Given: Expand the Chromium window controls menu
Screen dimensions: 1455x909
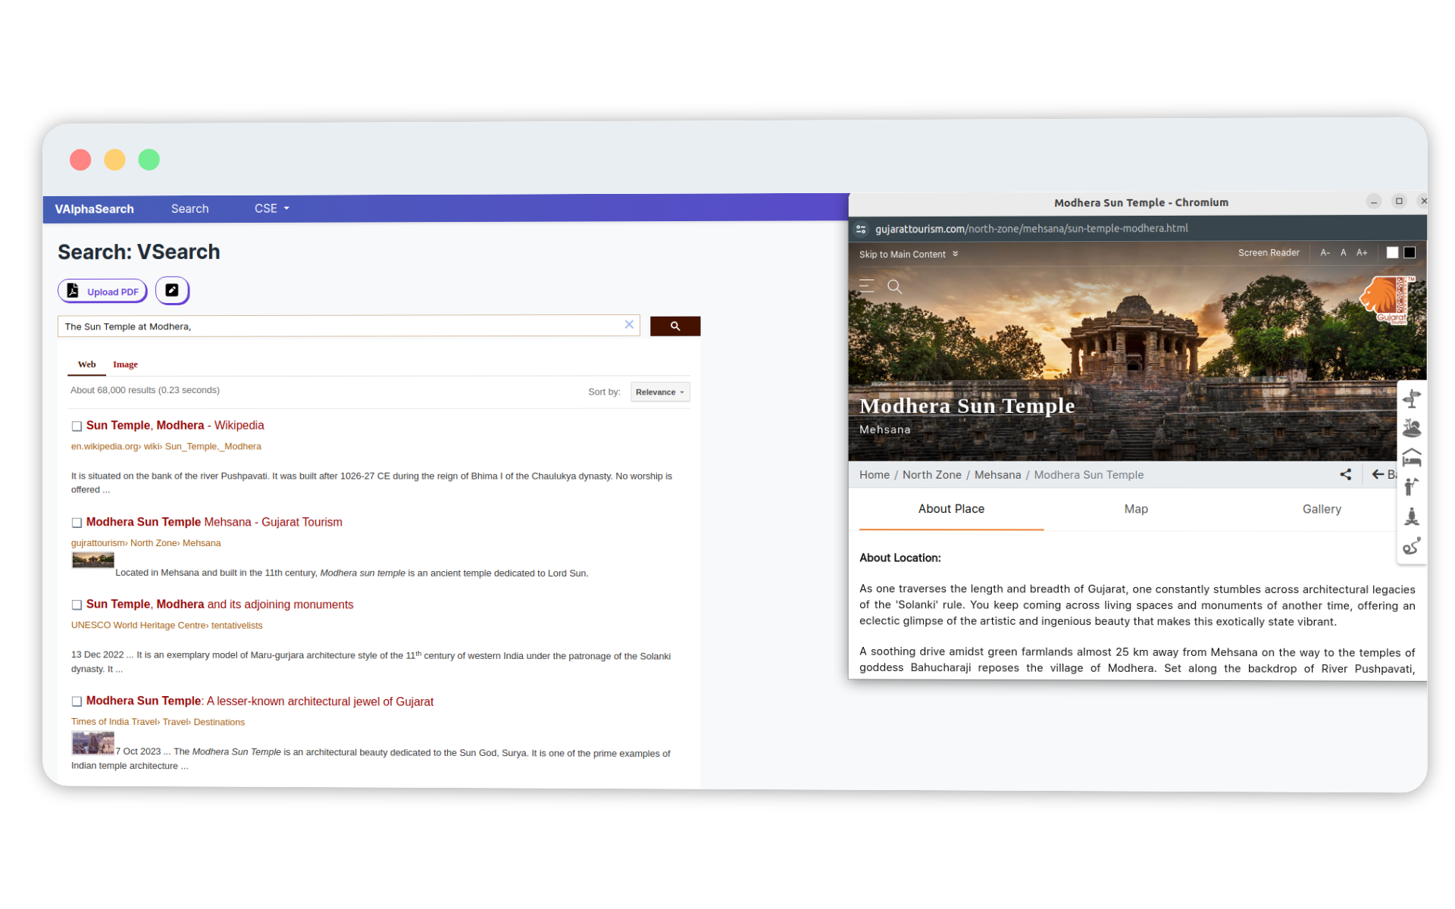Looking at the screenshot, I should (x=1400, y=202).
